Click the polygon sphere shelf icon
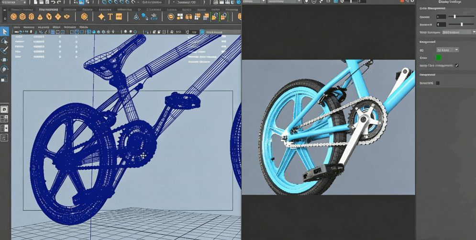Screen dimensions: 476x240 click(x=14, y=17)
